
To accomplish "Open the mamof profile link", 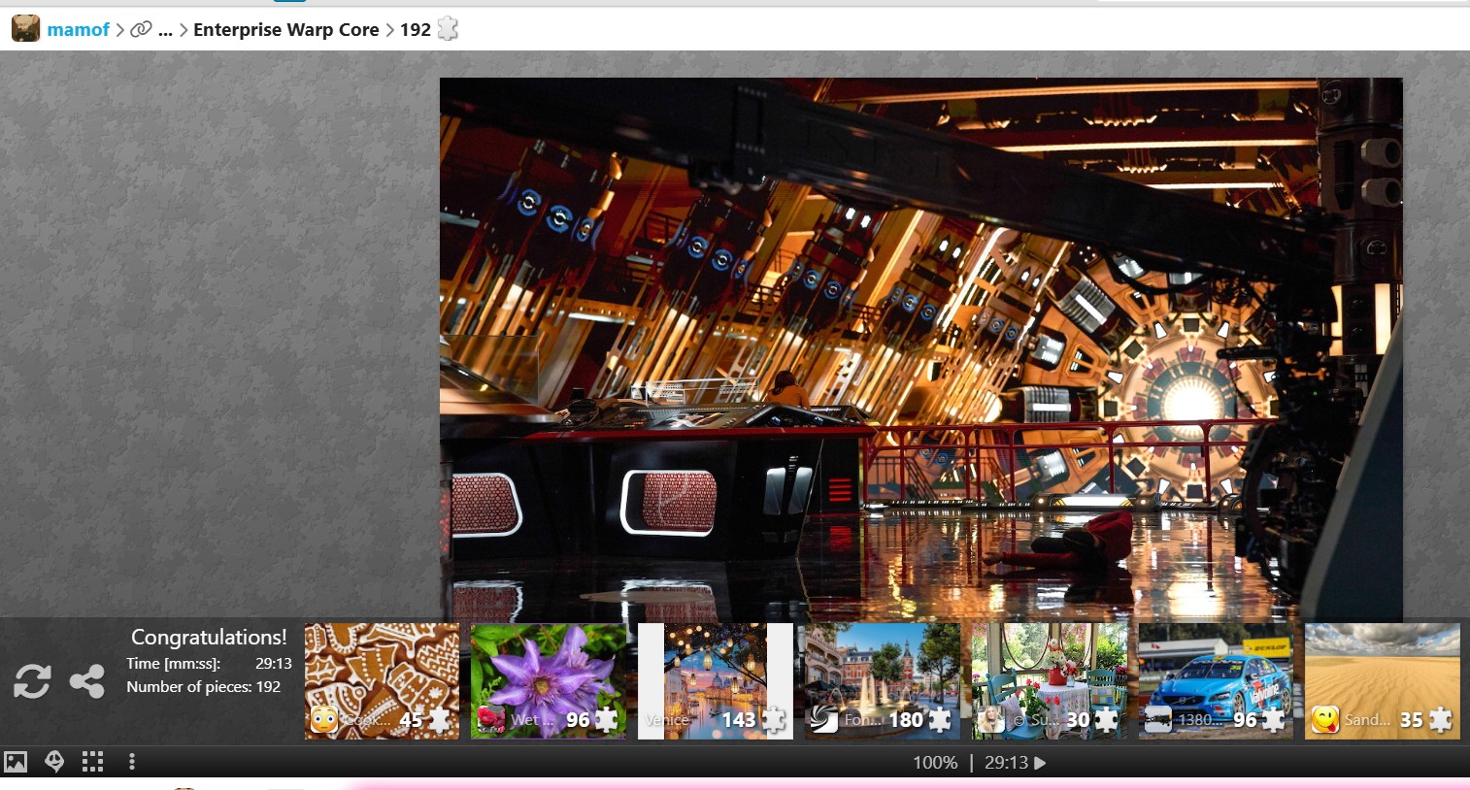I will coord(78,29).
